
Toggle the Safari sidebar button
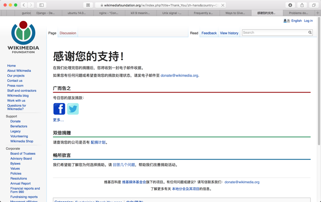(42, 5)
